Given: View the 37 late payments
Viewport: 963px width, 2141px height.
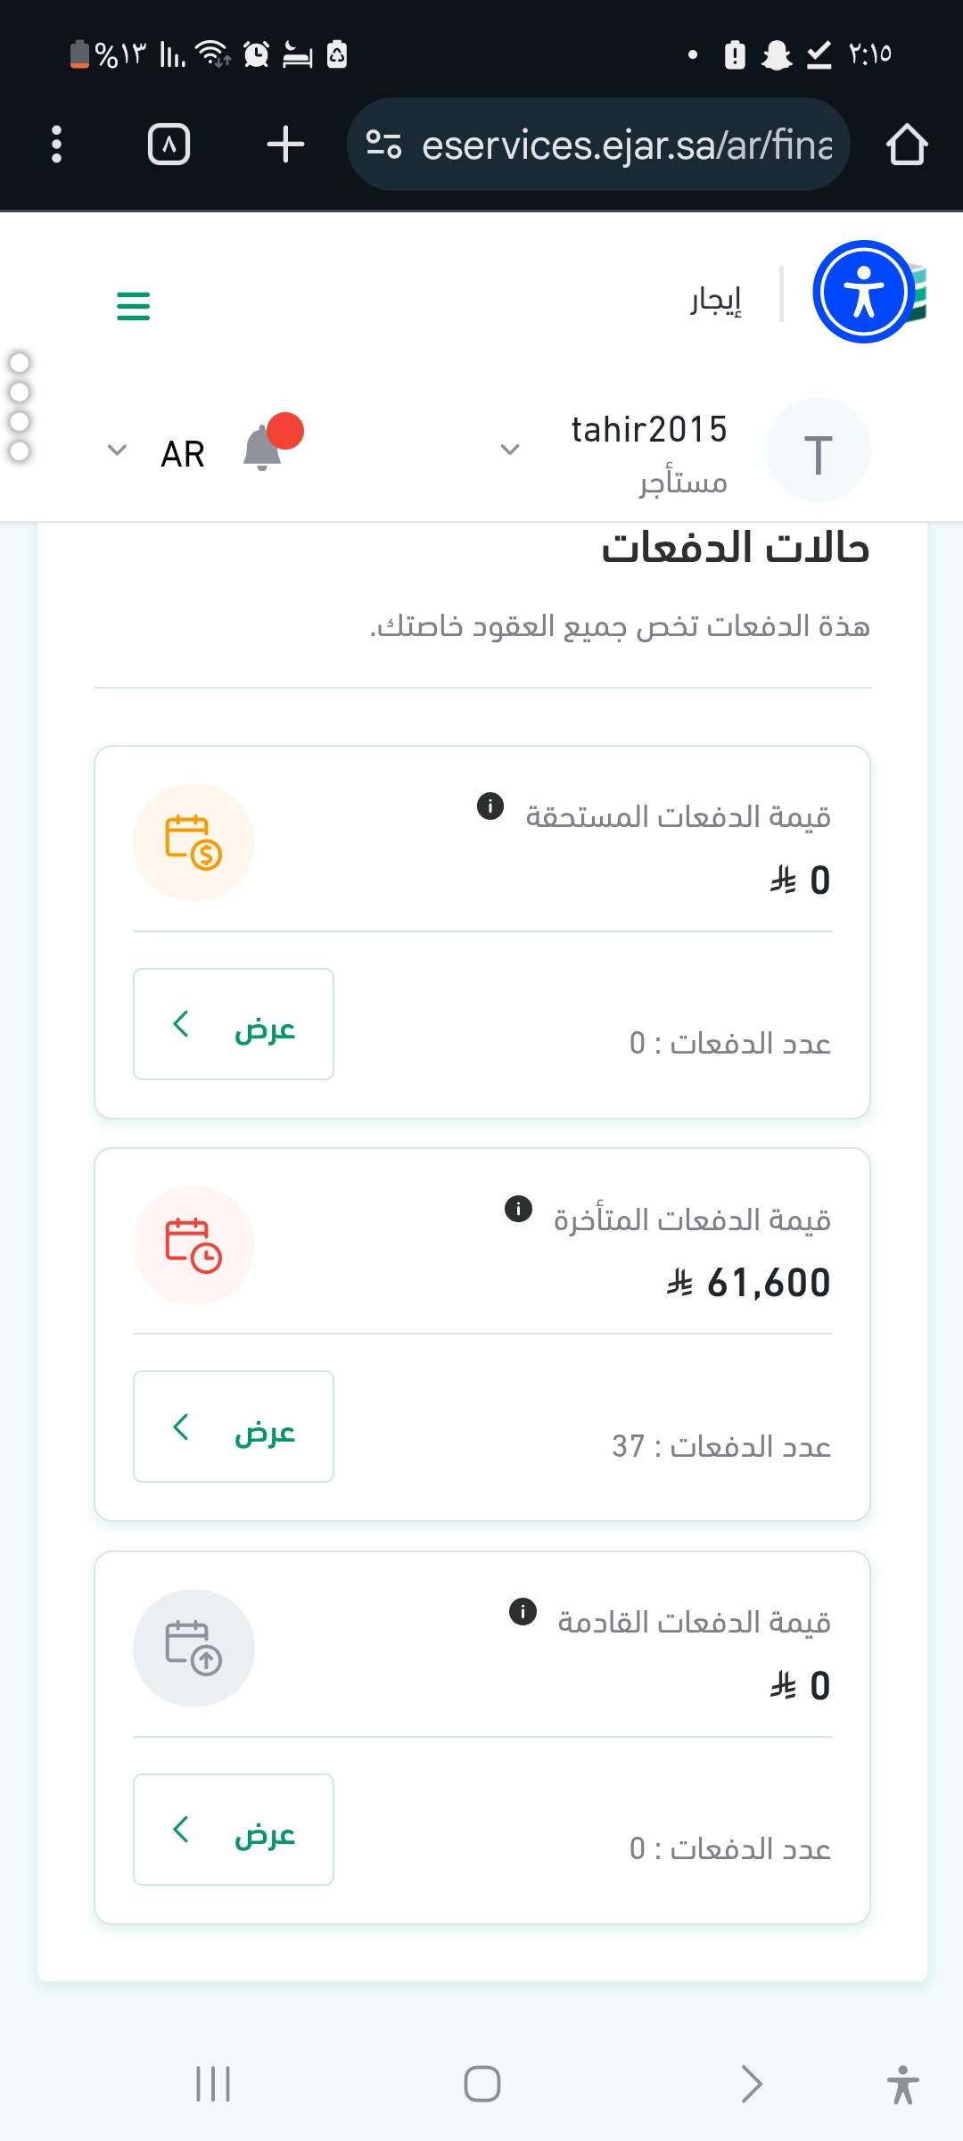Looking at the screenshot, I should coord(234,1426).
